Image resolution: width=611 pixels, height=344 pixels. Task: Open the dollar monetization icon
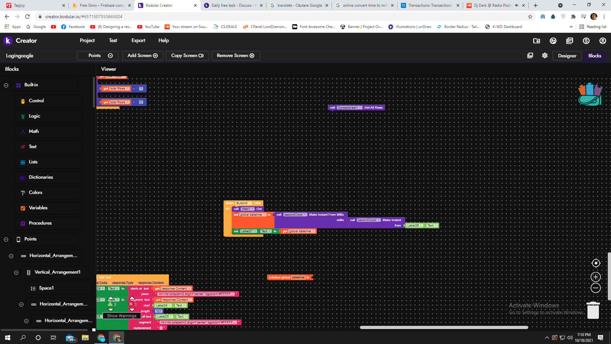pyautogui.click(x=586, y=41)
